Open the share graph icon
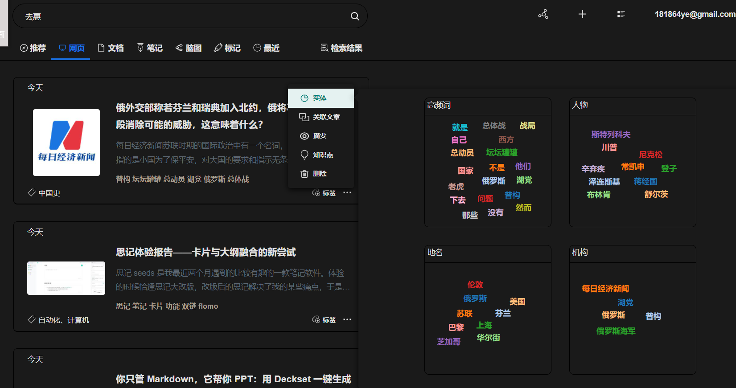 click(543, 14)
